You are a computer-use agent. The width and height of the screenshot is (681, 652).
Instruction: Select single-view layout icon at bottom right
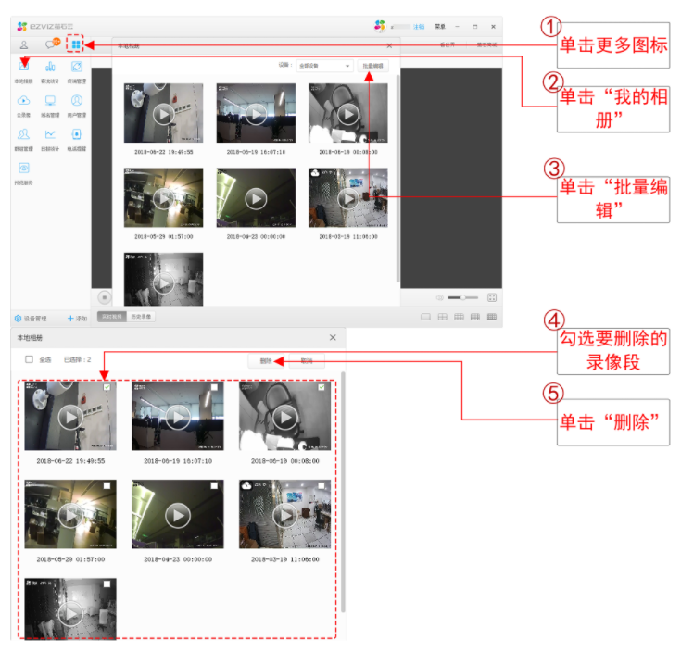pyautogui.click(x=425, y=317)
